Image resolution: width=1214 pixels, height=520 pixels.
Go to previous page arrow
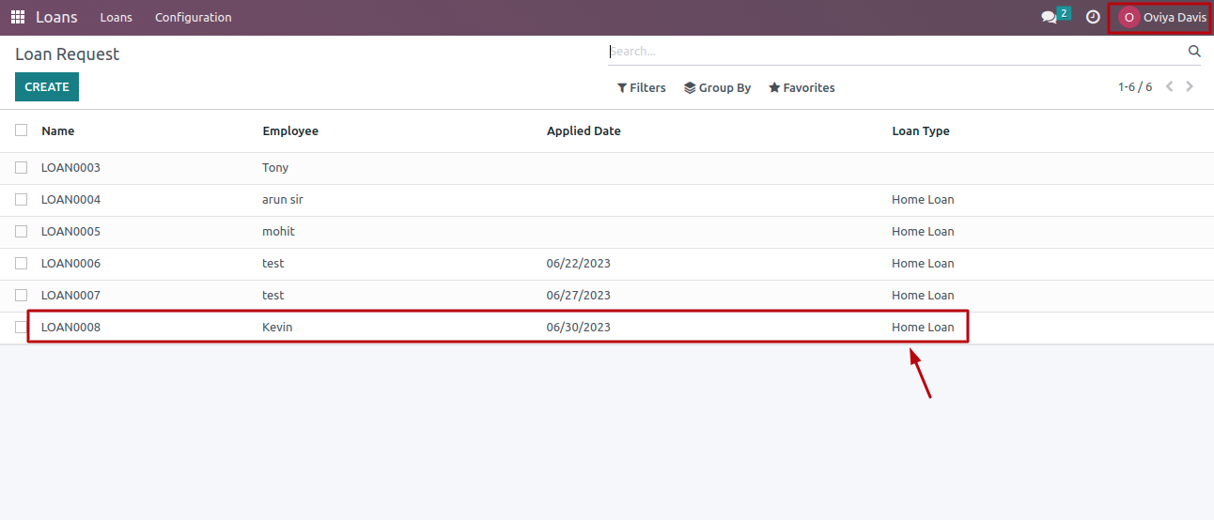click(1170, 86)
